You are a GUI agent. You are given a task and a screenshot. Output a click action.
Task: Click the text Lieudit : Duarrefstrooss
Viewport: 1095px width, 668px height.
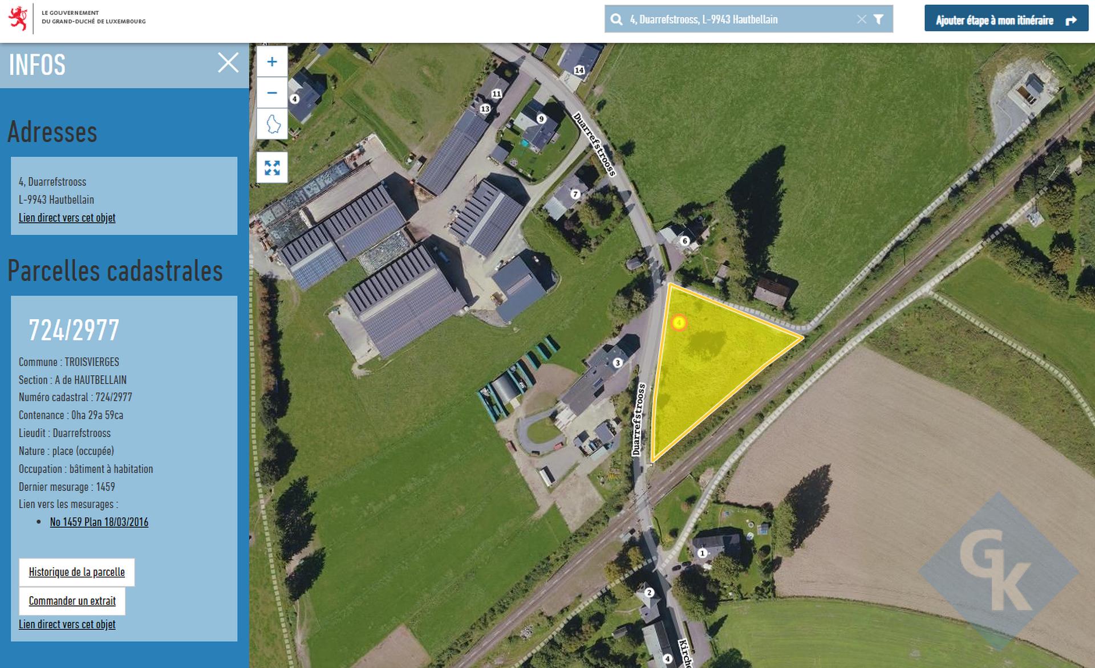pyautogui.click(x=64, y=433)
